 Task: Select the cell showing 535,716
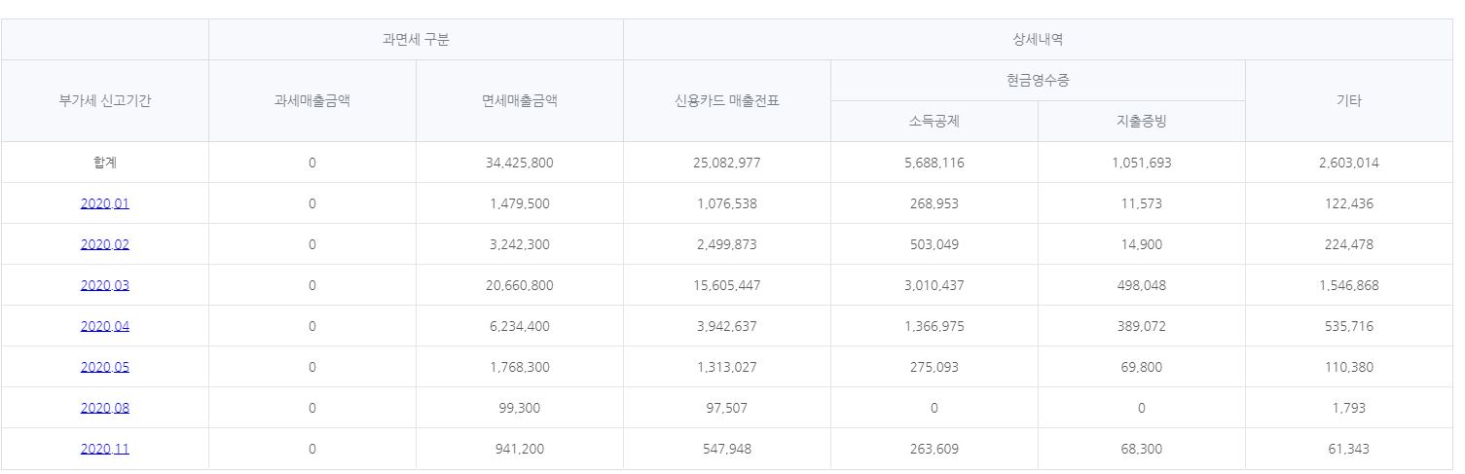point(1349,326)
